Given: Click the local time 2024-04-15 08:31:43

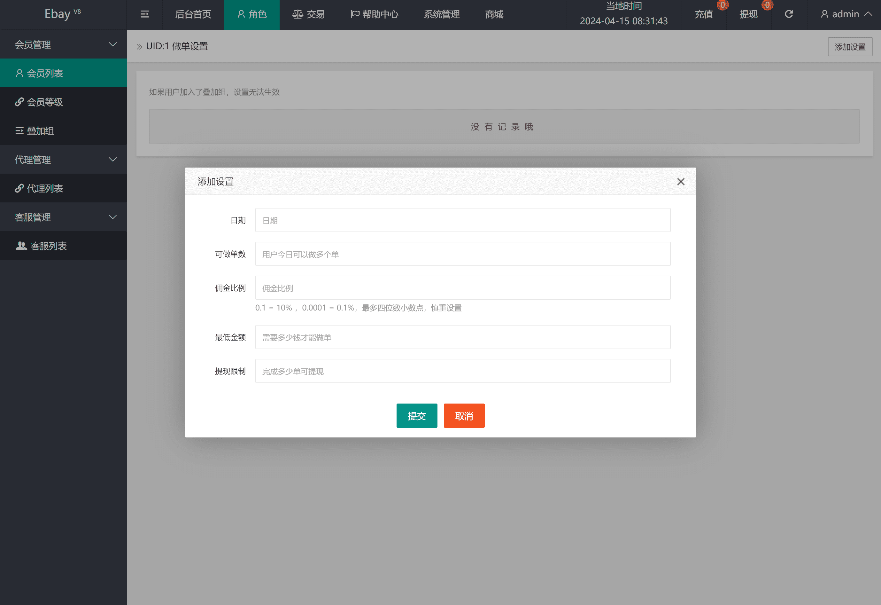Looking at the screenshot, I should pos(623,21).
